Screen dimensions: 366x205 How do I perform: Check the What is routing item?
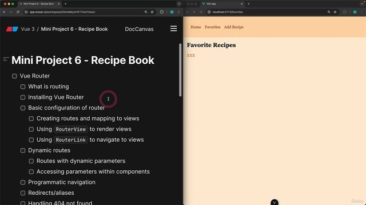point(23,87)
